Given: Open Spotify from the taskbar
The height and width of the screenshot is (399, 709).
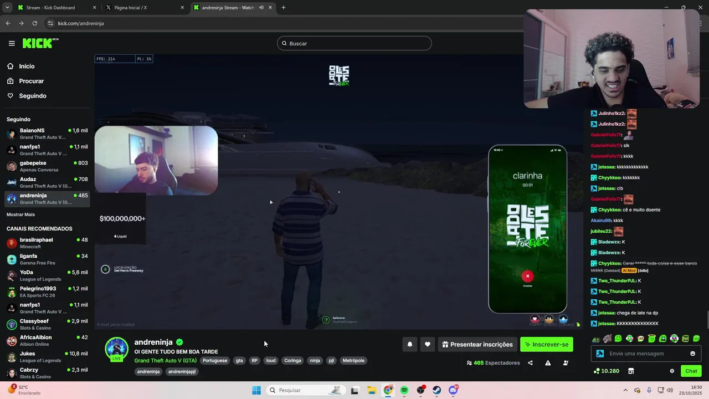Looking at the screenshot, I should point(404,390).
